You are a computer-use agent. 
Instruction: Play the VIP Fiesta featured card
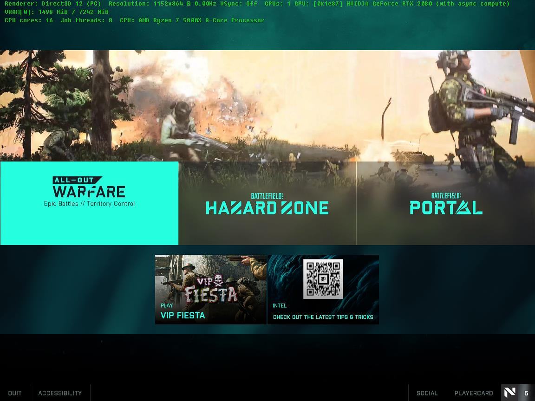pos(211,290)
